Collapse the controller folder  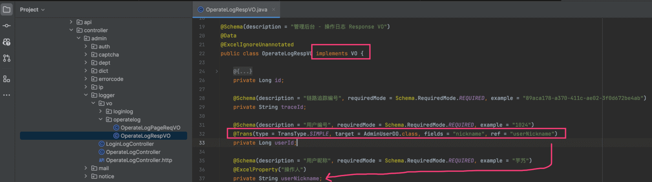tap(71, 30)
